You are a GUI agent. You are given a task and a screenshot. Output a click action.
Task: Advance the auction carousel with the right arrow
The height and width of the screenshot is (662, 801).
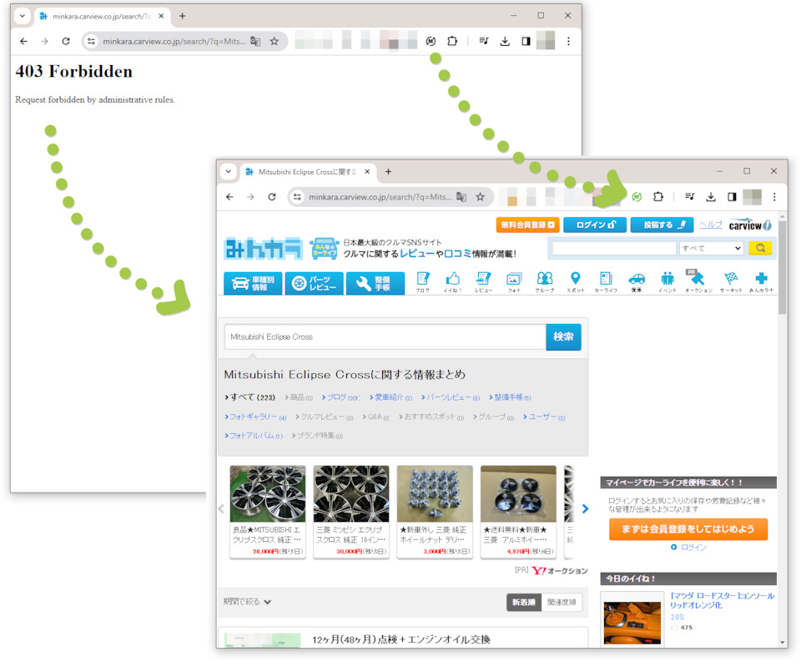point(586,508)
